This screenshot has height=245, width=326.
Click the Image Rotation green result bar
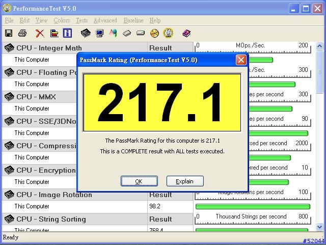pyautogui.click(x=253, y=206)
